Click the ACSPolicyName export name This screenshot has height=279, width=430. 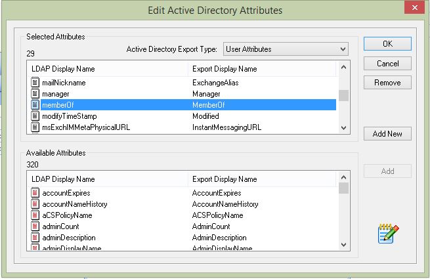click(x=218, y=215)
